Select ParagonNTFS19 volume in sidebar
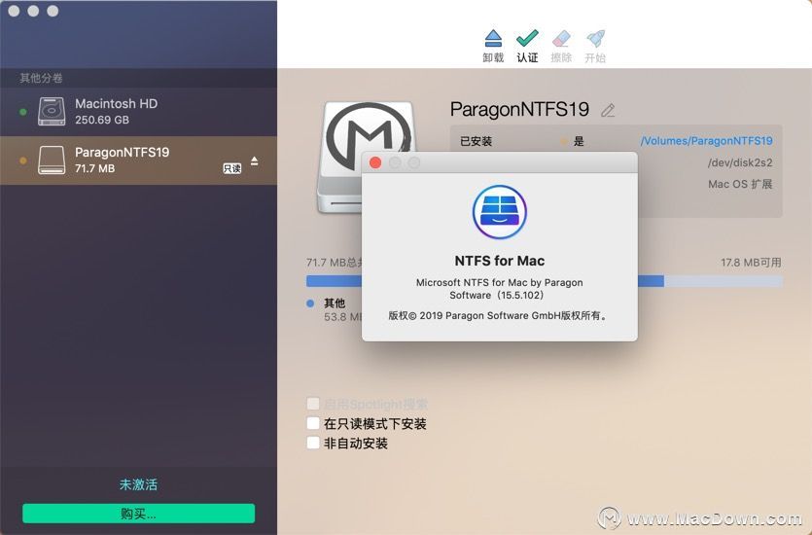Viewport: 812px width, 535px height. click(138, 160)
